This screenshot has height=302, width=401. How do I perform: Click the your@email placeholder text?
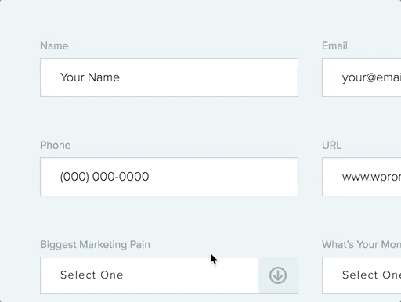[371, 77]
